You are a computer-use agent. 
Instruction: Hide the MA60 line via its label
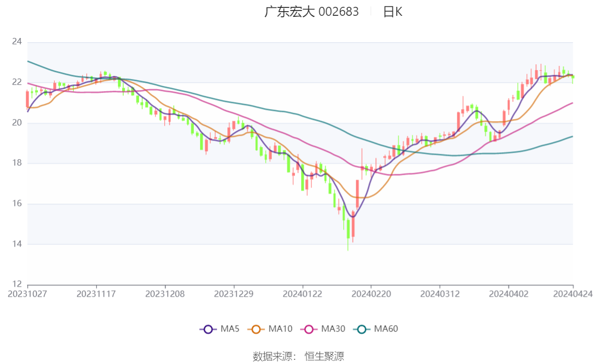click(x=386, y=329)
